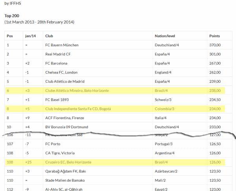The width and height of the screenshot is (236, 191).
Task: Click highlighted points value '238,00'
Action: [215, 91]
